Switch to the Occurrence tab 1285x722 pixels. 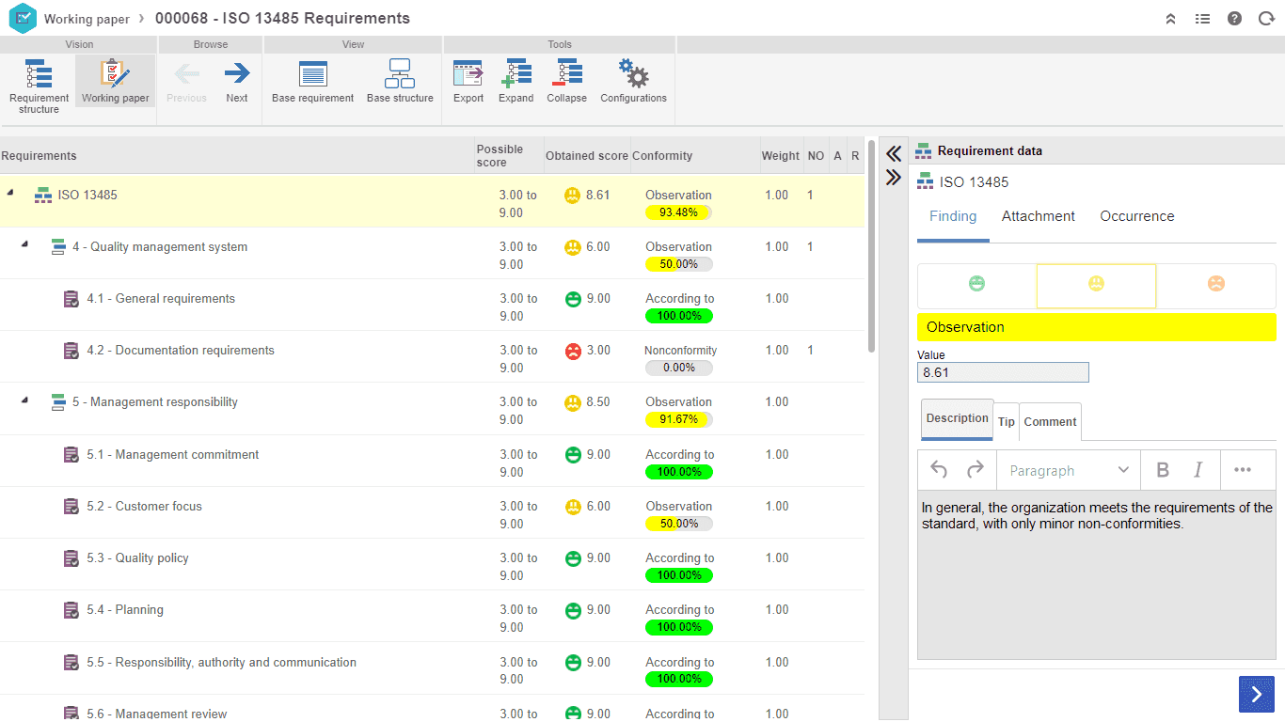pyautogui.click(x=1136, y=216)
